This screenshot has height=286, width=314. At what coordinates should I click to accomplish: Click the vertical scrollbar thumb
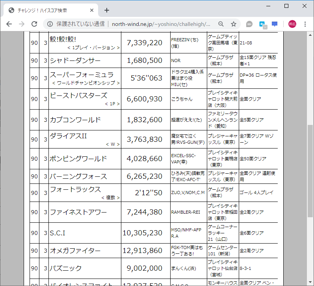pos(310,171)
